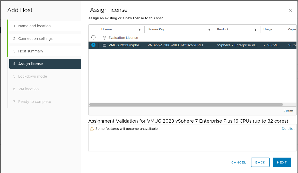Sort licenses by the License column header
The width and height of the screenshot is (298, 173).
pos(107,29)
